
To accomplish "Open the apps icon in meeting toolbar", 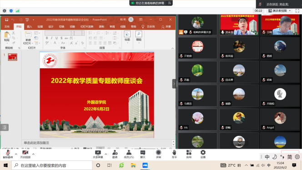I will click(189, 154).
